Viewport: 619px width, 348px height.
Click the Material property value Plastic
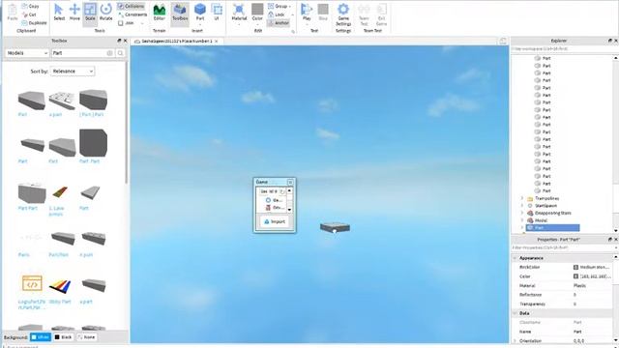pos(579,285)
